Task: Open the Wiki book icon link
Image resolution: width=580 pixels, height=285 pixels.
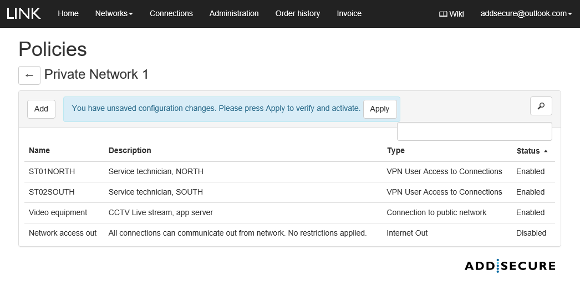Action: coord(451,14)
